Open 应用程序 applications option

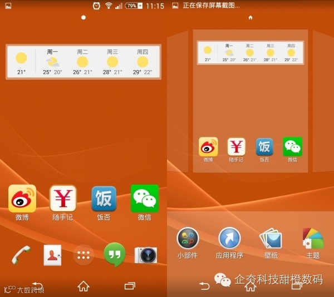pyautogui.click(x=229, y=243)
